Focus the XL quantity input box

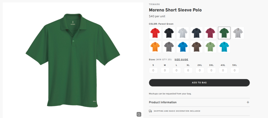coord(188,70)
